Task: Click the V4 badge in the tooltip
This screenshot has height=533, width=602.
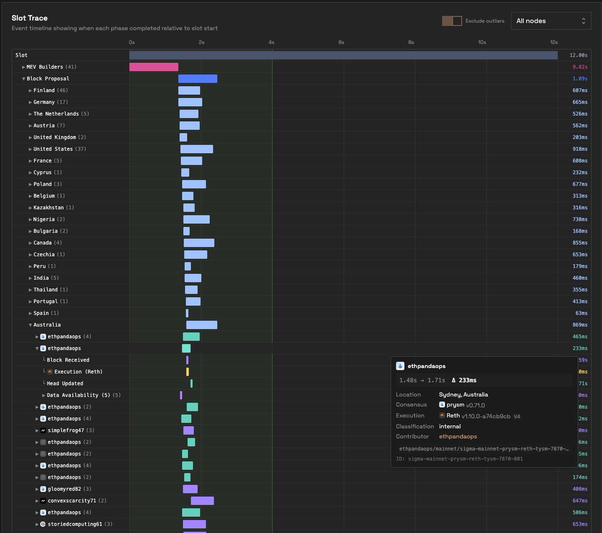Action: coord(518,416)
